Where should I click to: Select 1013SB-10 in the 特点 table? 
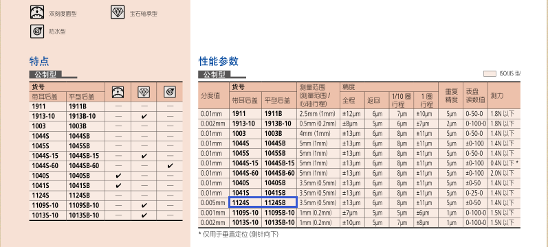click(x=84, y=216)
